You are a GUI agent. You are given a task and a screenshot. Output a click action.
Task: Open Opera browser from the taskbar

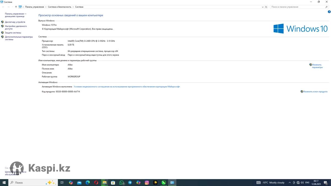coord(96,182)
